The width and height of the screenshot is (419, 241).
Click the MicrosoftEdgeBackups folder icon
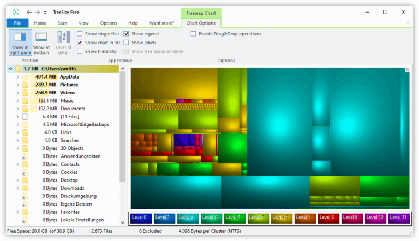[25, 124]
